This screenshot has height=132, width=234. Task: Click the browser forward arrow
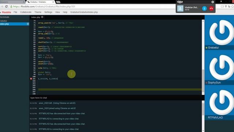(2, 7)
